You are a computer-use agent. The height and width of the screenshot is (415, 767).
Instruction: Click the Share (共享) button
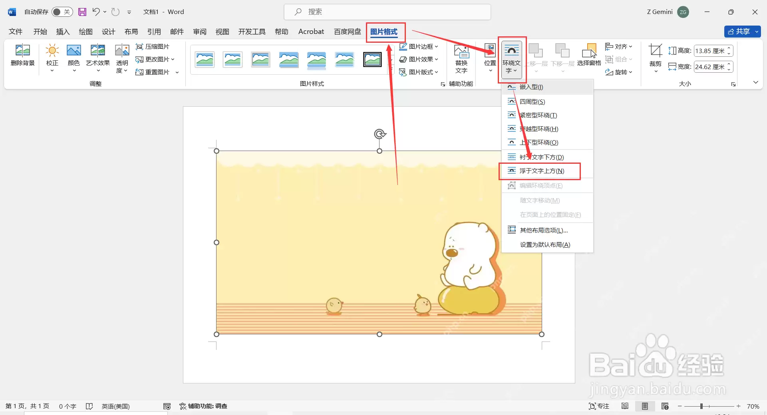pyautogui.click(x=739, y=32)
